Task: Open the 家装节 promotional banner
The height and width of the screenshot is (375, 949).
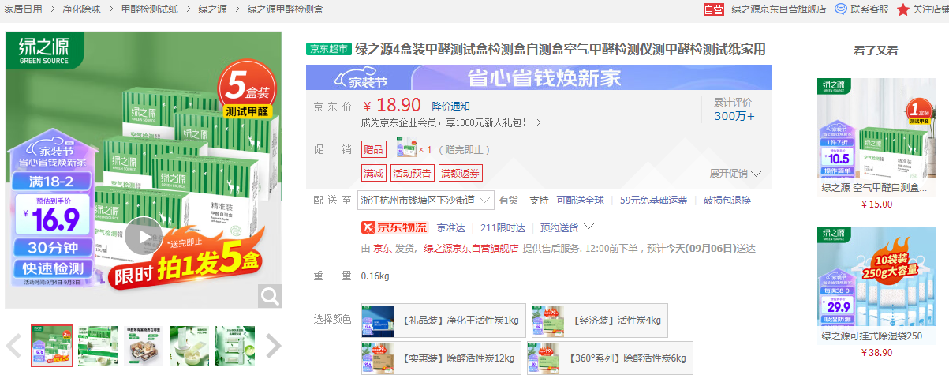Action: click(x=539, y=78)
